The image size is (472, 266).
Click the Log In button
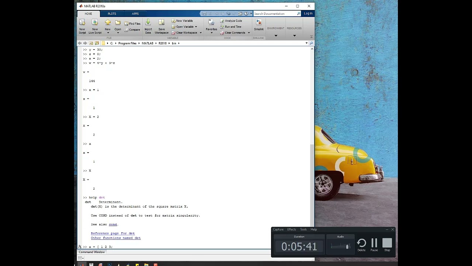click(308, 14)
